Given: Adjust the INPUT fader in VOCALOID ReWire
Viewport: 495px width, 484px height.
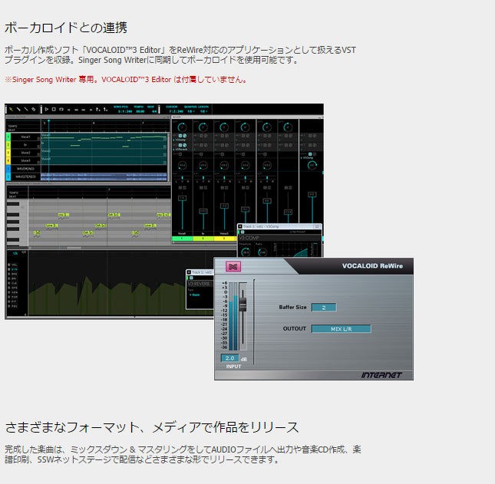Looking at the screenshot, I should tap(243, 304).
